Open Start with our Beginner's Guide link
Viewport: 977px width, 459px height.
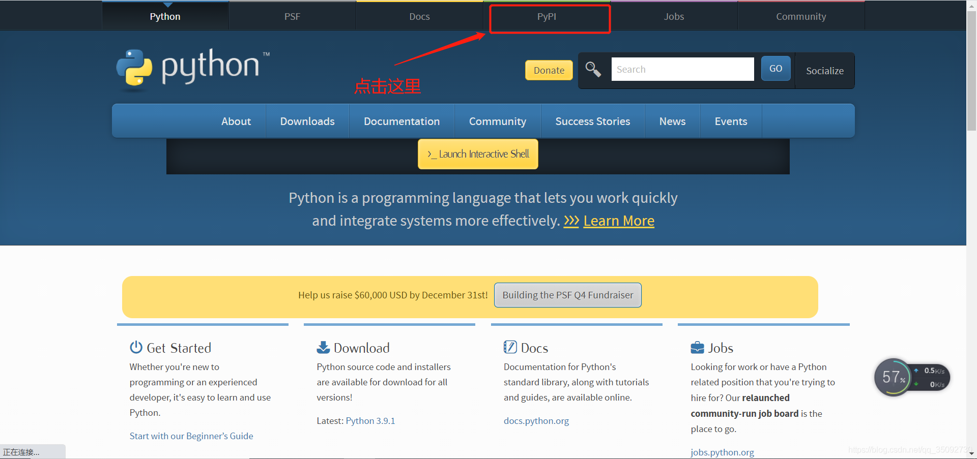tap(191, 436)
